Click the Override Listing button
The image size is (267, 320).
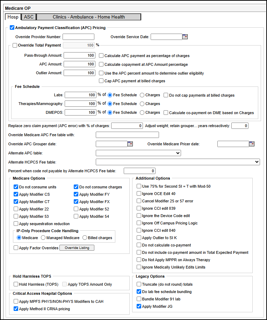tap(77, 248)
